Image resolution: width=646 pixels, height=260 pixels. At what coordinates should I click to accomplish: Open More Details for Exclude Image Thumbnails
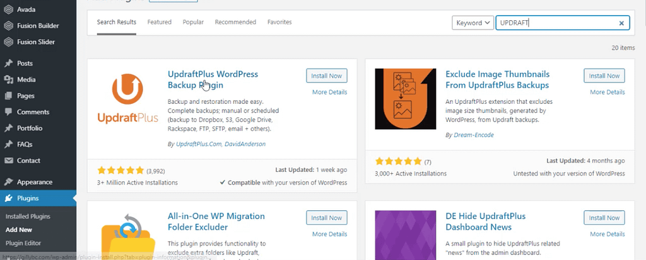pos(608,92)
